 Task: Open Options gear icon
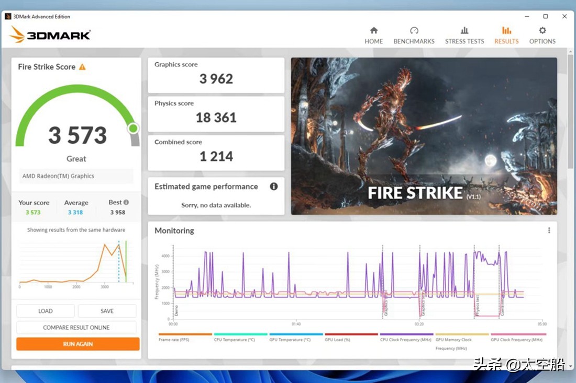(542, 31)
